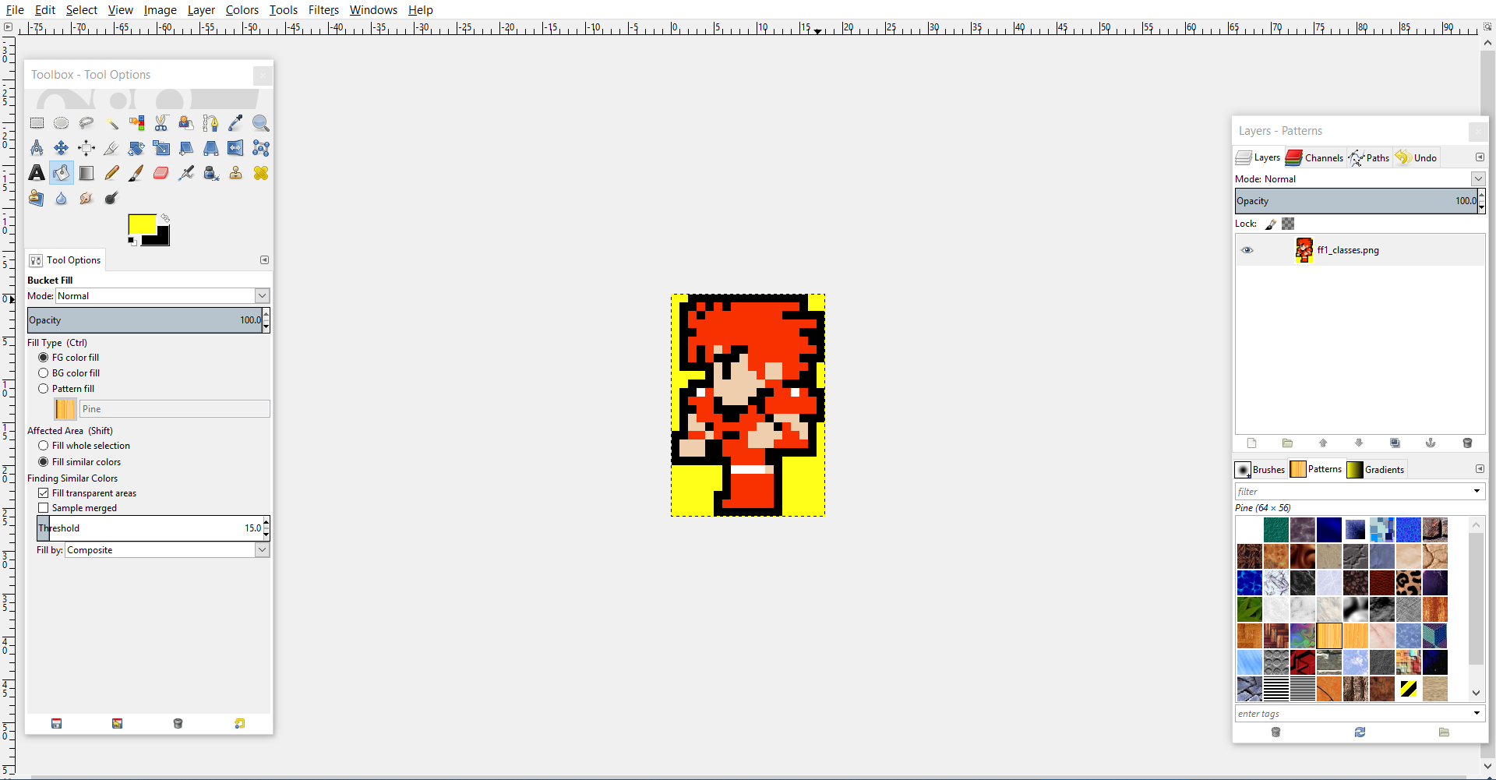Screen dimensions: 1496x780
Task: Adjust the Threshold slider
Action: click(149, 528)
